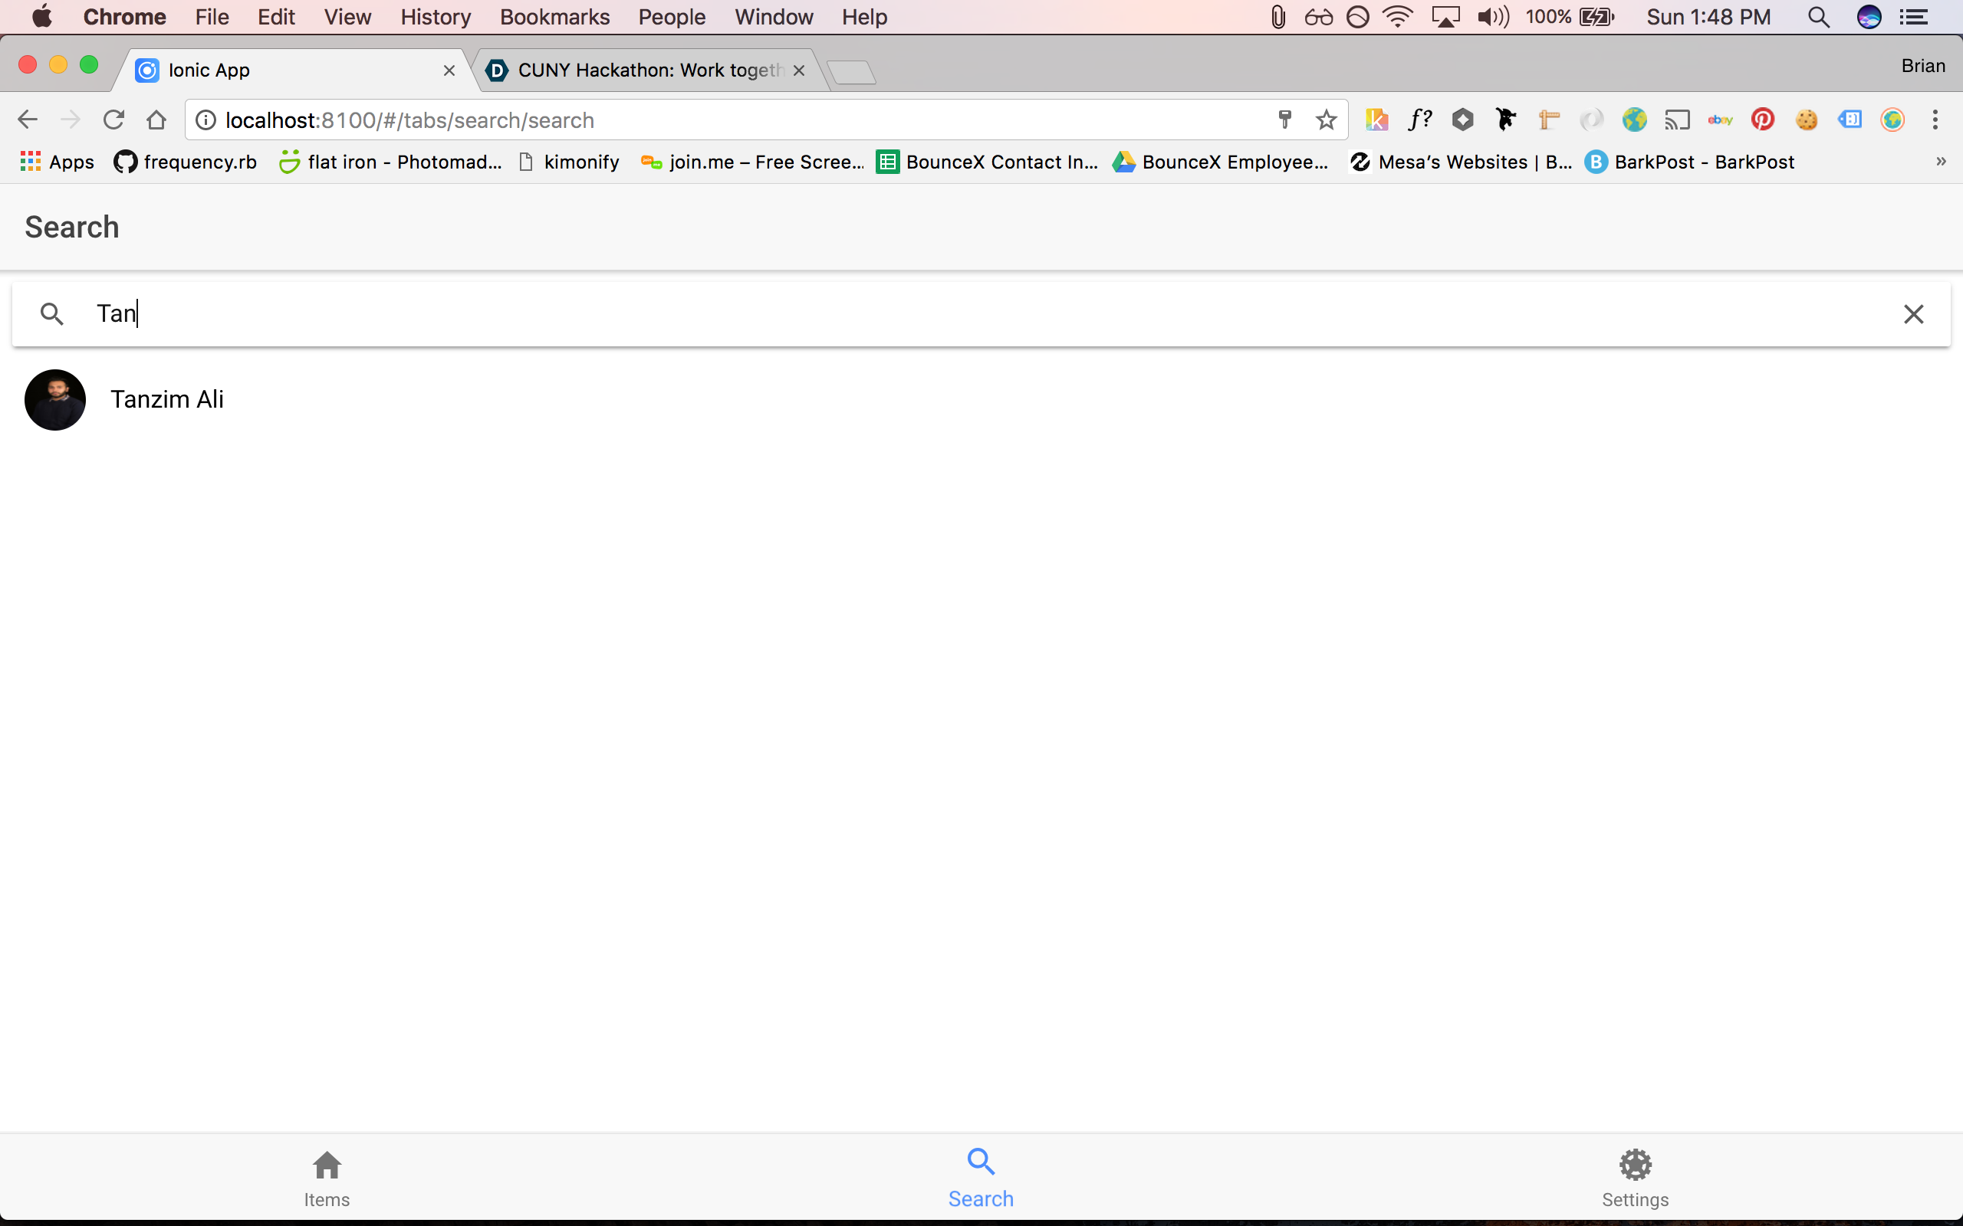Click in the search input field
The width and height of the screenshot is (1963, 1226).
pos(990,314)
